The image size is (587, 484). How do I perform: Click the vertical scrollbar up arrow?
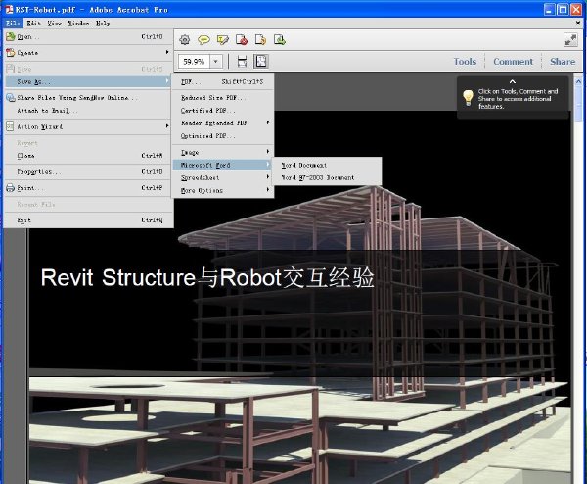[578, 81]
